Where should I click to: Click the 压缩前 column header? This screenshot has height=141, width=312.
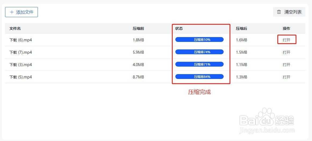[138, 28]
